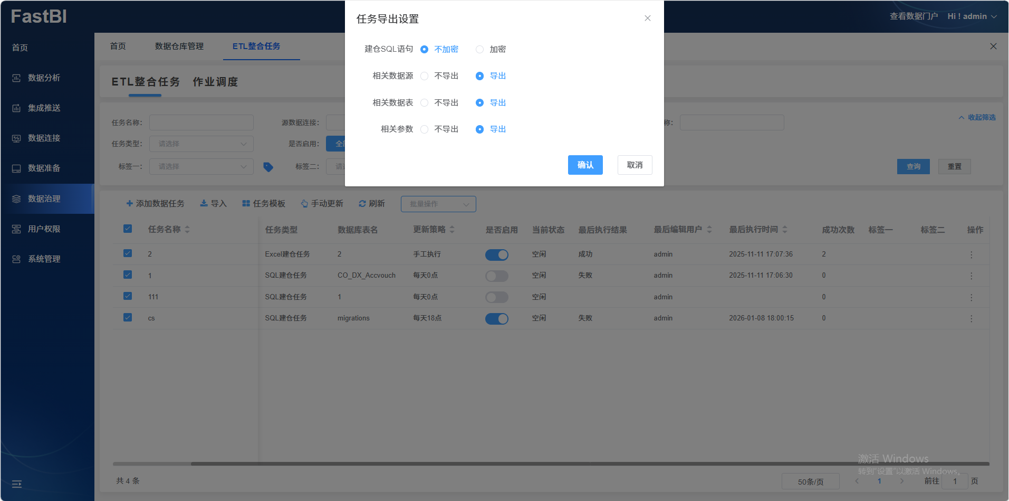Image resolution: width=1009 pixels, height=501 pixels.
Task: Click the blue tag icon beside 标签一
Action: [268, 167]
